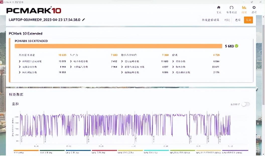Toggle the red legend entry

(x=104, y=151)
